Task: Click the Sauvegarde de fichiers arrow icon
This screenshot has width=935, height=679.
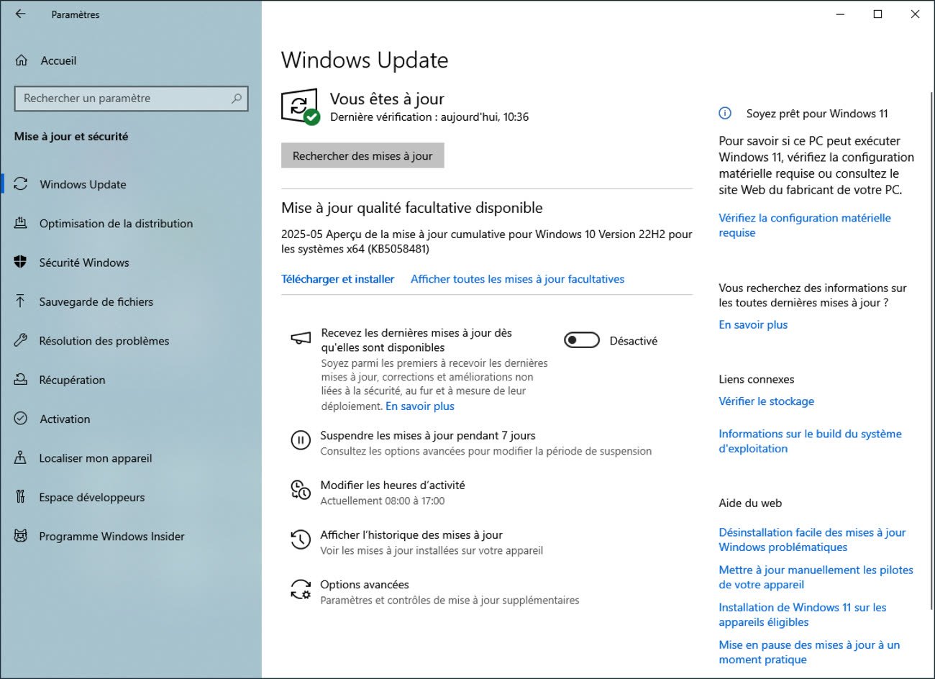Action: [21, 301]
